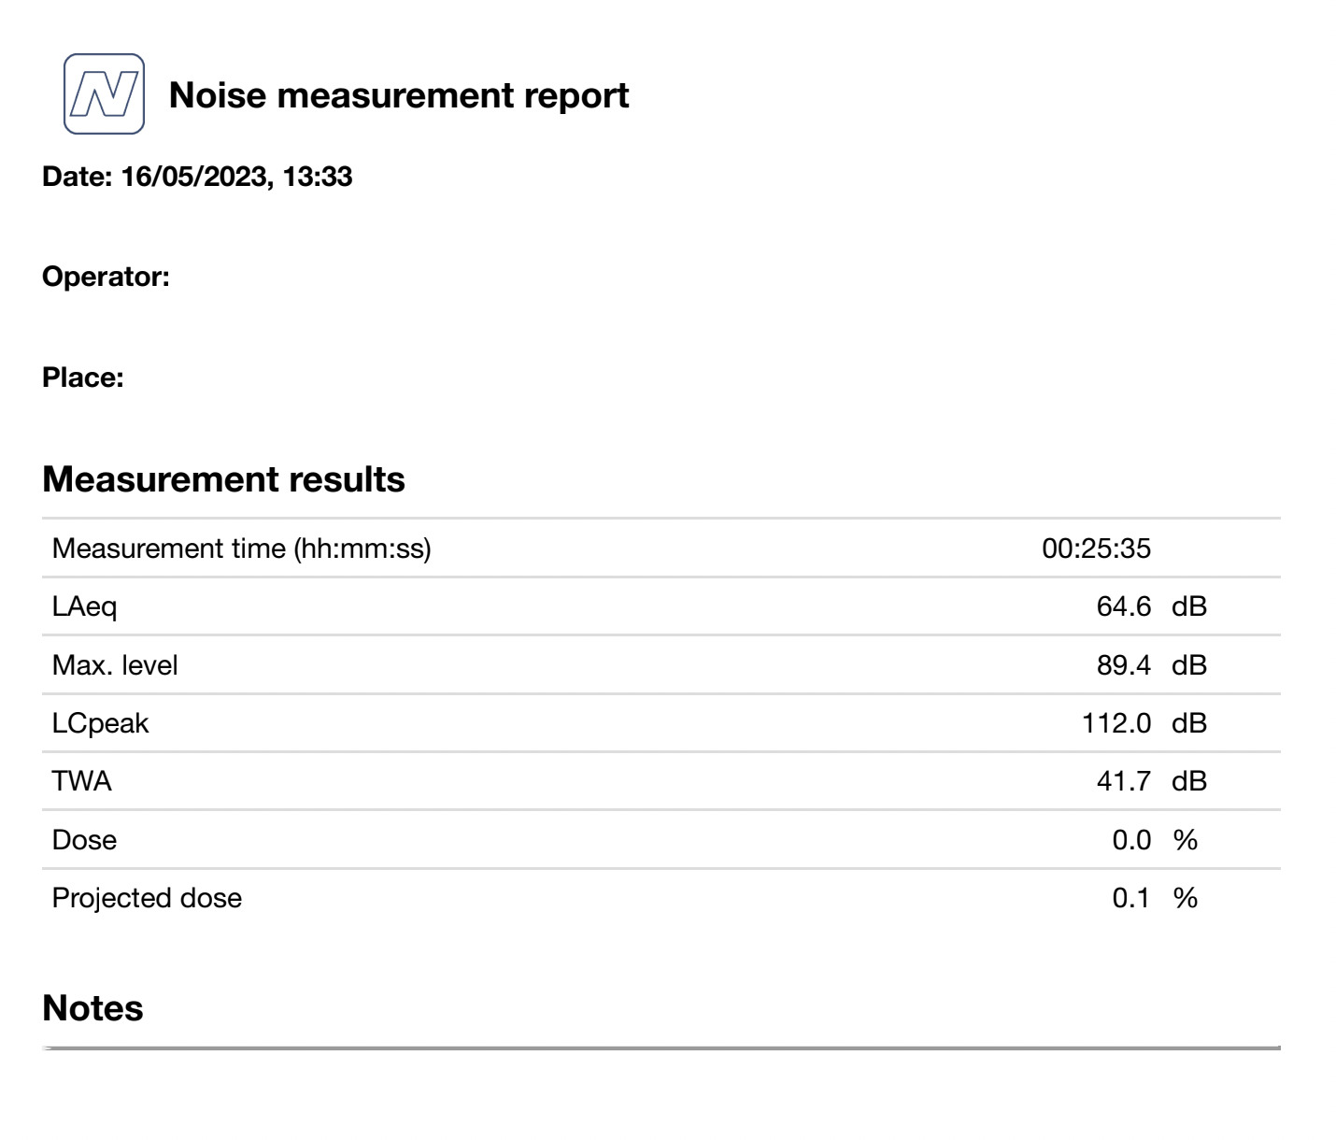Click 'Measurement time (hh:mm:ss)' label
This screenshot has width=1336, height=1140.
[x=242, y=549]
